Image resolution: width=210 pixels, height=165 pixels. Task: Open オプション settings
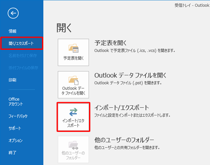(x=16, y=140)
